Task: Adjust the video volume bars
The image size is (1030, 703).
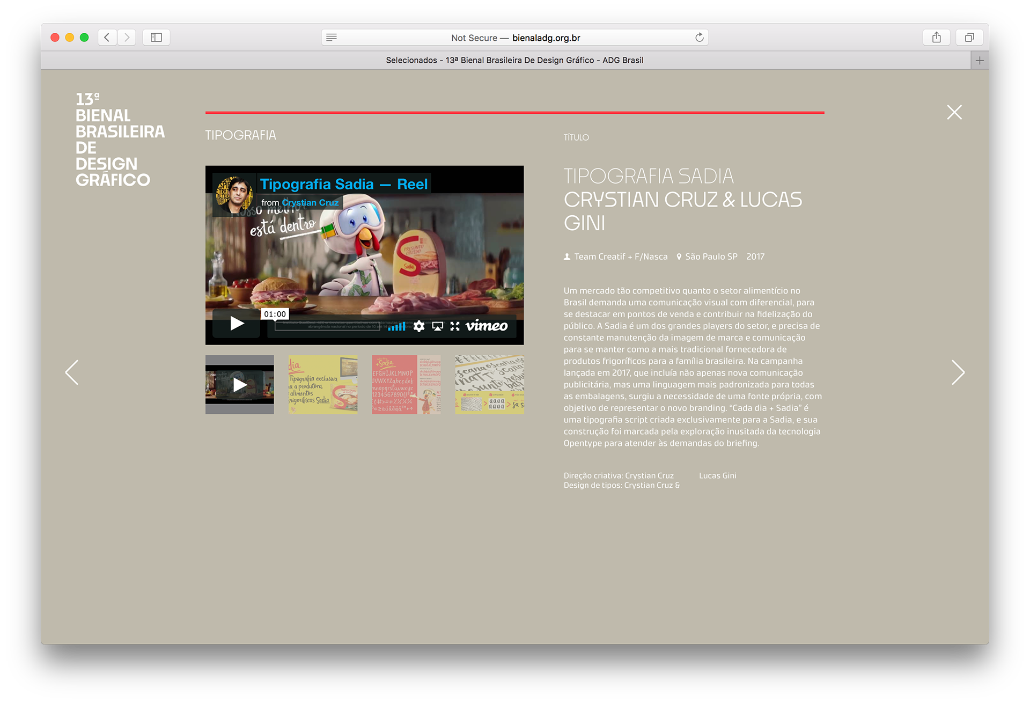Action: click(x=397, y=326)
